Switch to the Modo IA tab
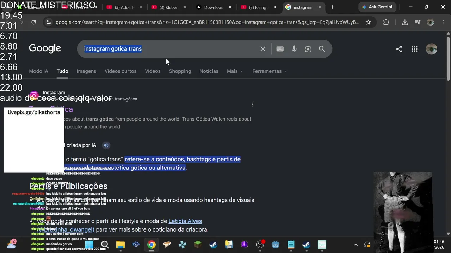This screenshot has width=451, height=253. [x=38, y=71]
